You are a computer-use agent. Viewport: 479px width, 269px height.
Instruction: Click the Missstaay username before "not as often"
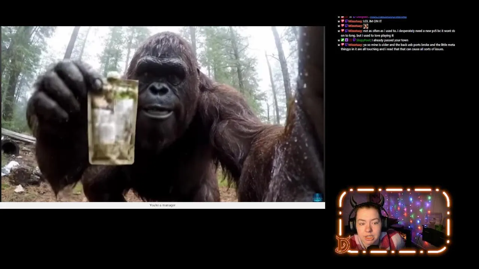coord(355,31)
